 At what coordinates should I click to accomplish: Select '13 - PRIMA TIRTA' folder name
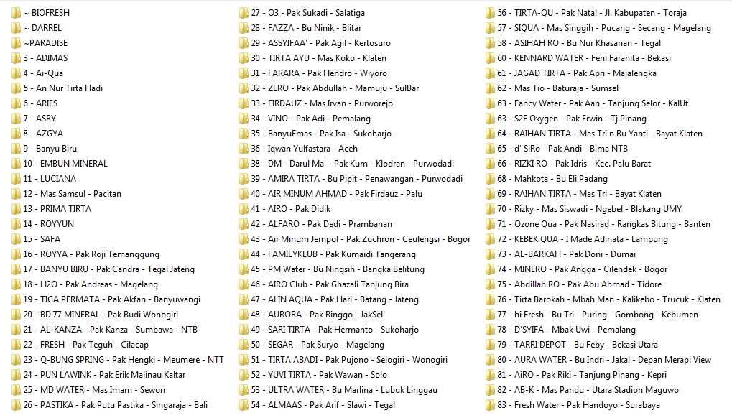[x=57, y=209]
